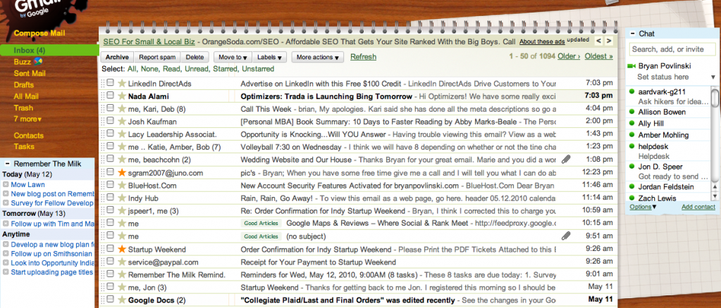Open chat Options menu
The width and height of the screenshot is (721, 308).
point(643,207)
